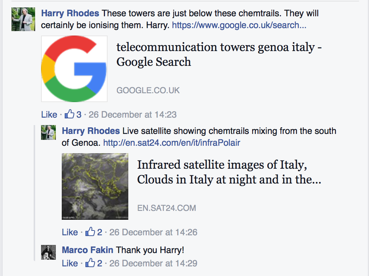Like the live satellite reply
The width and height of the screenshot is (369, 276).
(70, 232)
